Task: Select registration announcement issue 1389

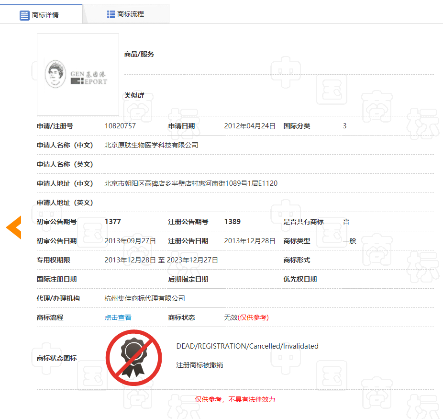Action: [232, 222]
